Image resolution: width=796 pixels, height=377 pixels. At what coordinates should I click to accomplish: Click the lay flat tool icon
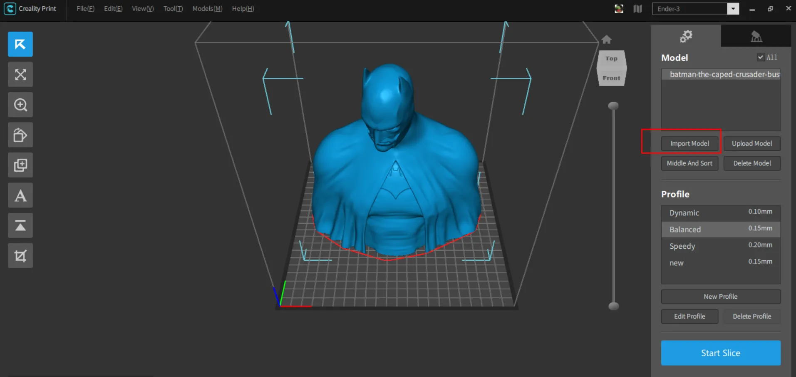click(x=20, y=226)
